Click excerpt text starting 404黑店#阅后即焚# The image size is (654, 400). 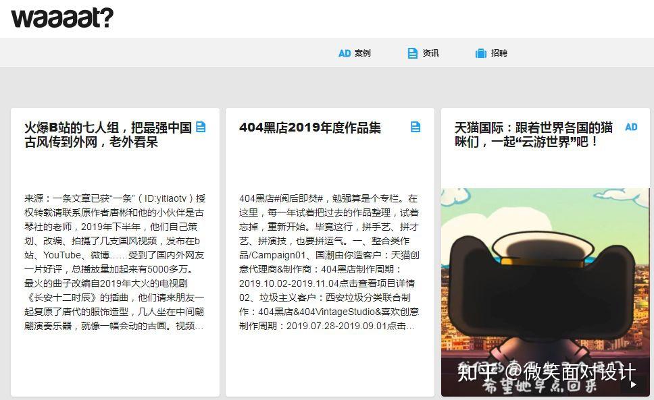(x=329, y=262)
